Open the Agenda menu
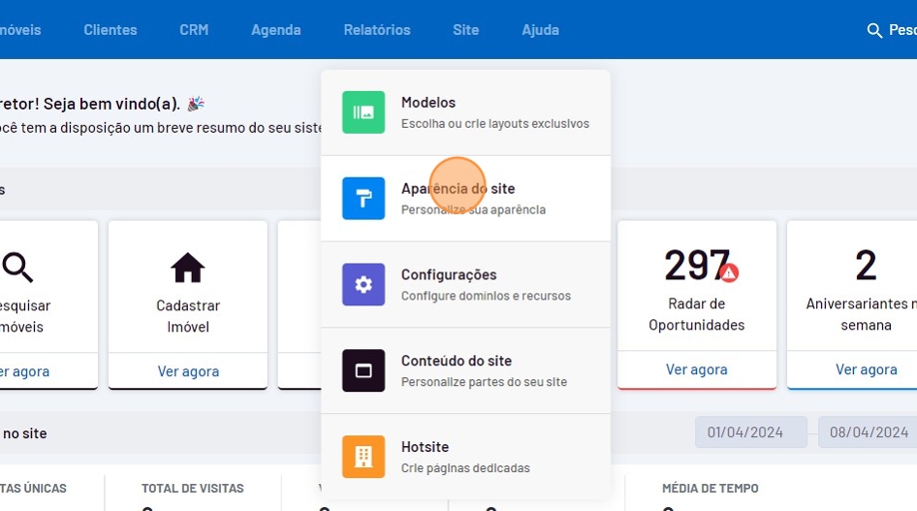 pos(276,30)
